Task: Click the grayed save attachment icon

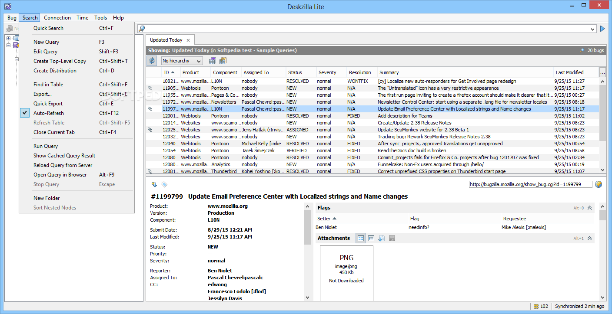Action: point(392,238)
